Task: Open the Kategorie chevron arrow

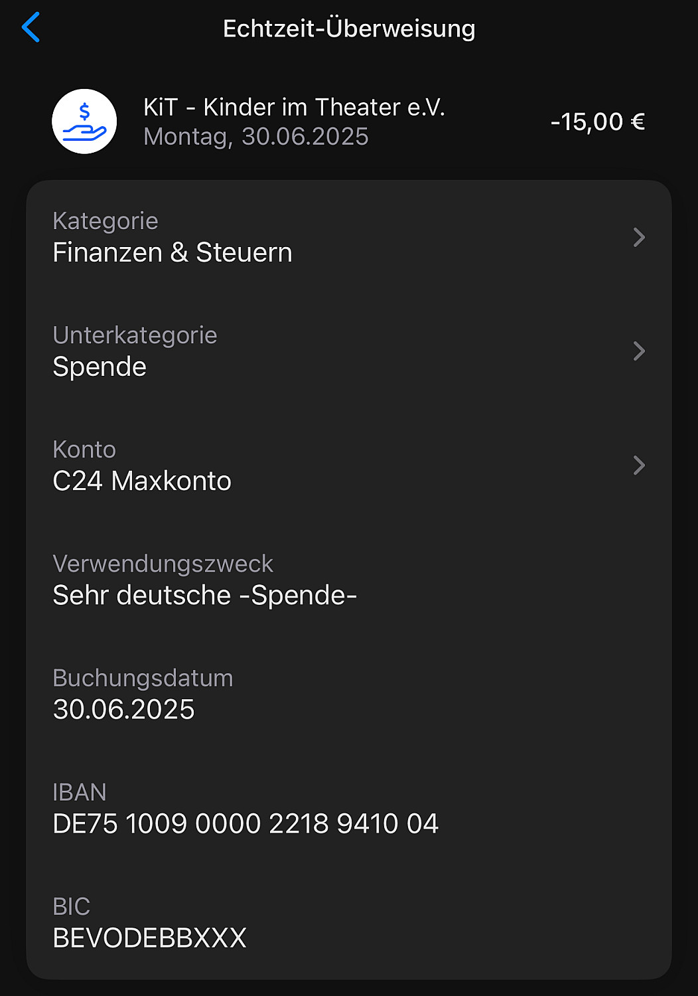Action: click(639, 237)
